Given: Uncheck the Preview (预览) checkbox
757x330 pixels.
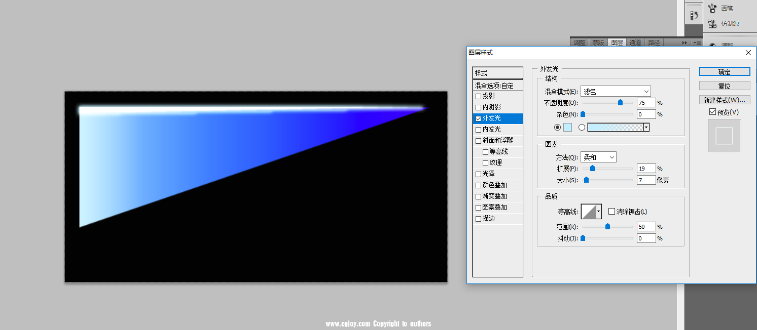Looking at the screenshot, I should (713, 112).
